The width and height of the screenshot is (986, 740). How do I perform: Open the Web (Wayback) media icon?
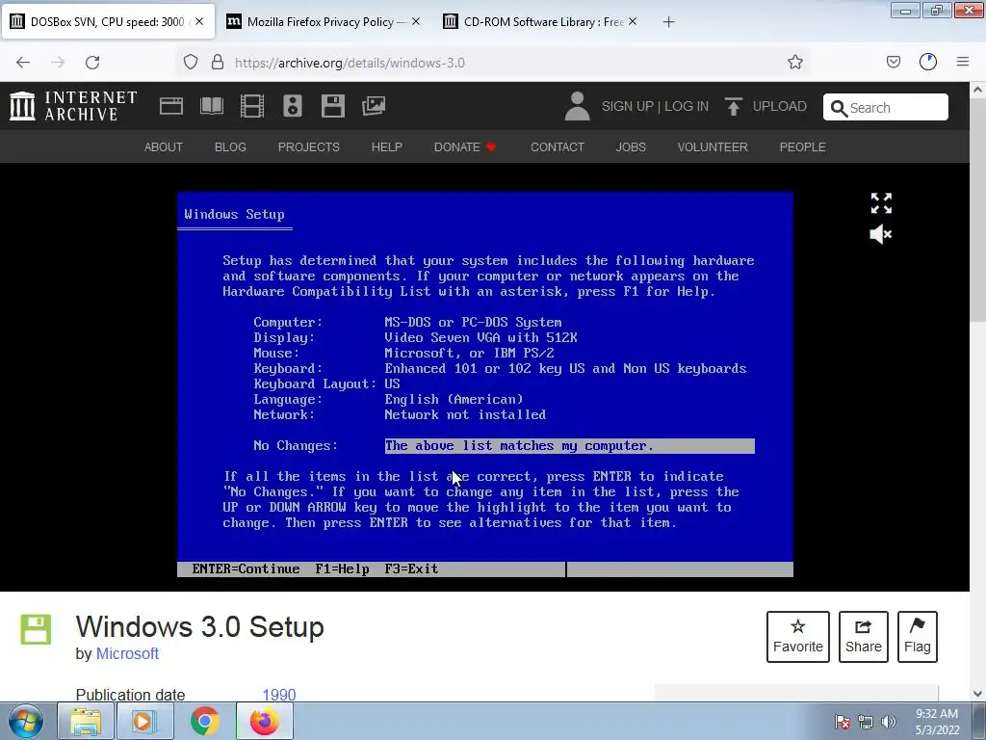171,106
